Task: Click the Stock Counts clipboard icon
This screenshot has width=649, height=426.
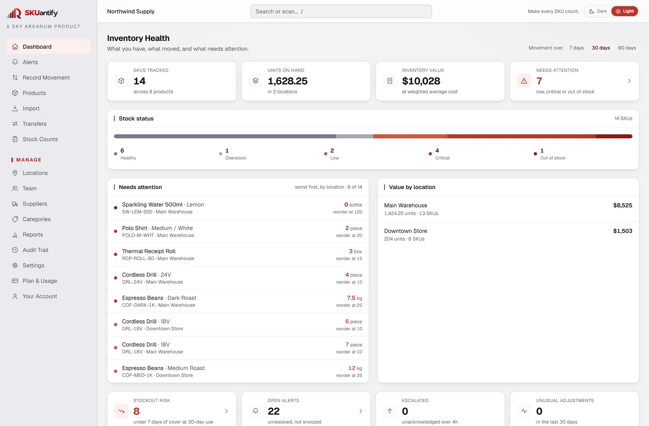Action: tap(15, 139)
